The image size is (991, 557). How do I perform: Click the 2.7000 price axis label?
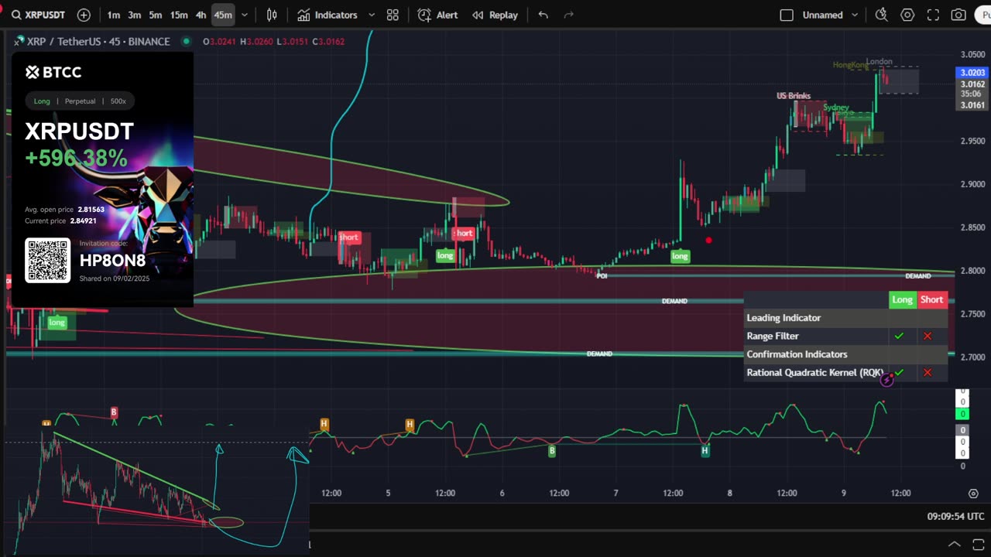point(972,357)
